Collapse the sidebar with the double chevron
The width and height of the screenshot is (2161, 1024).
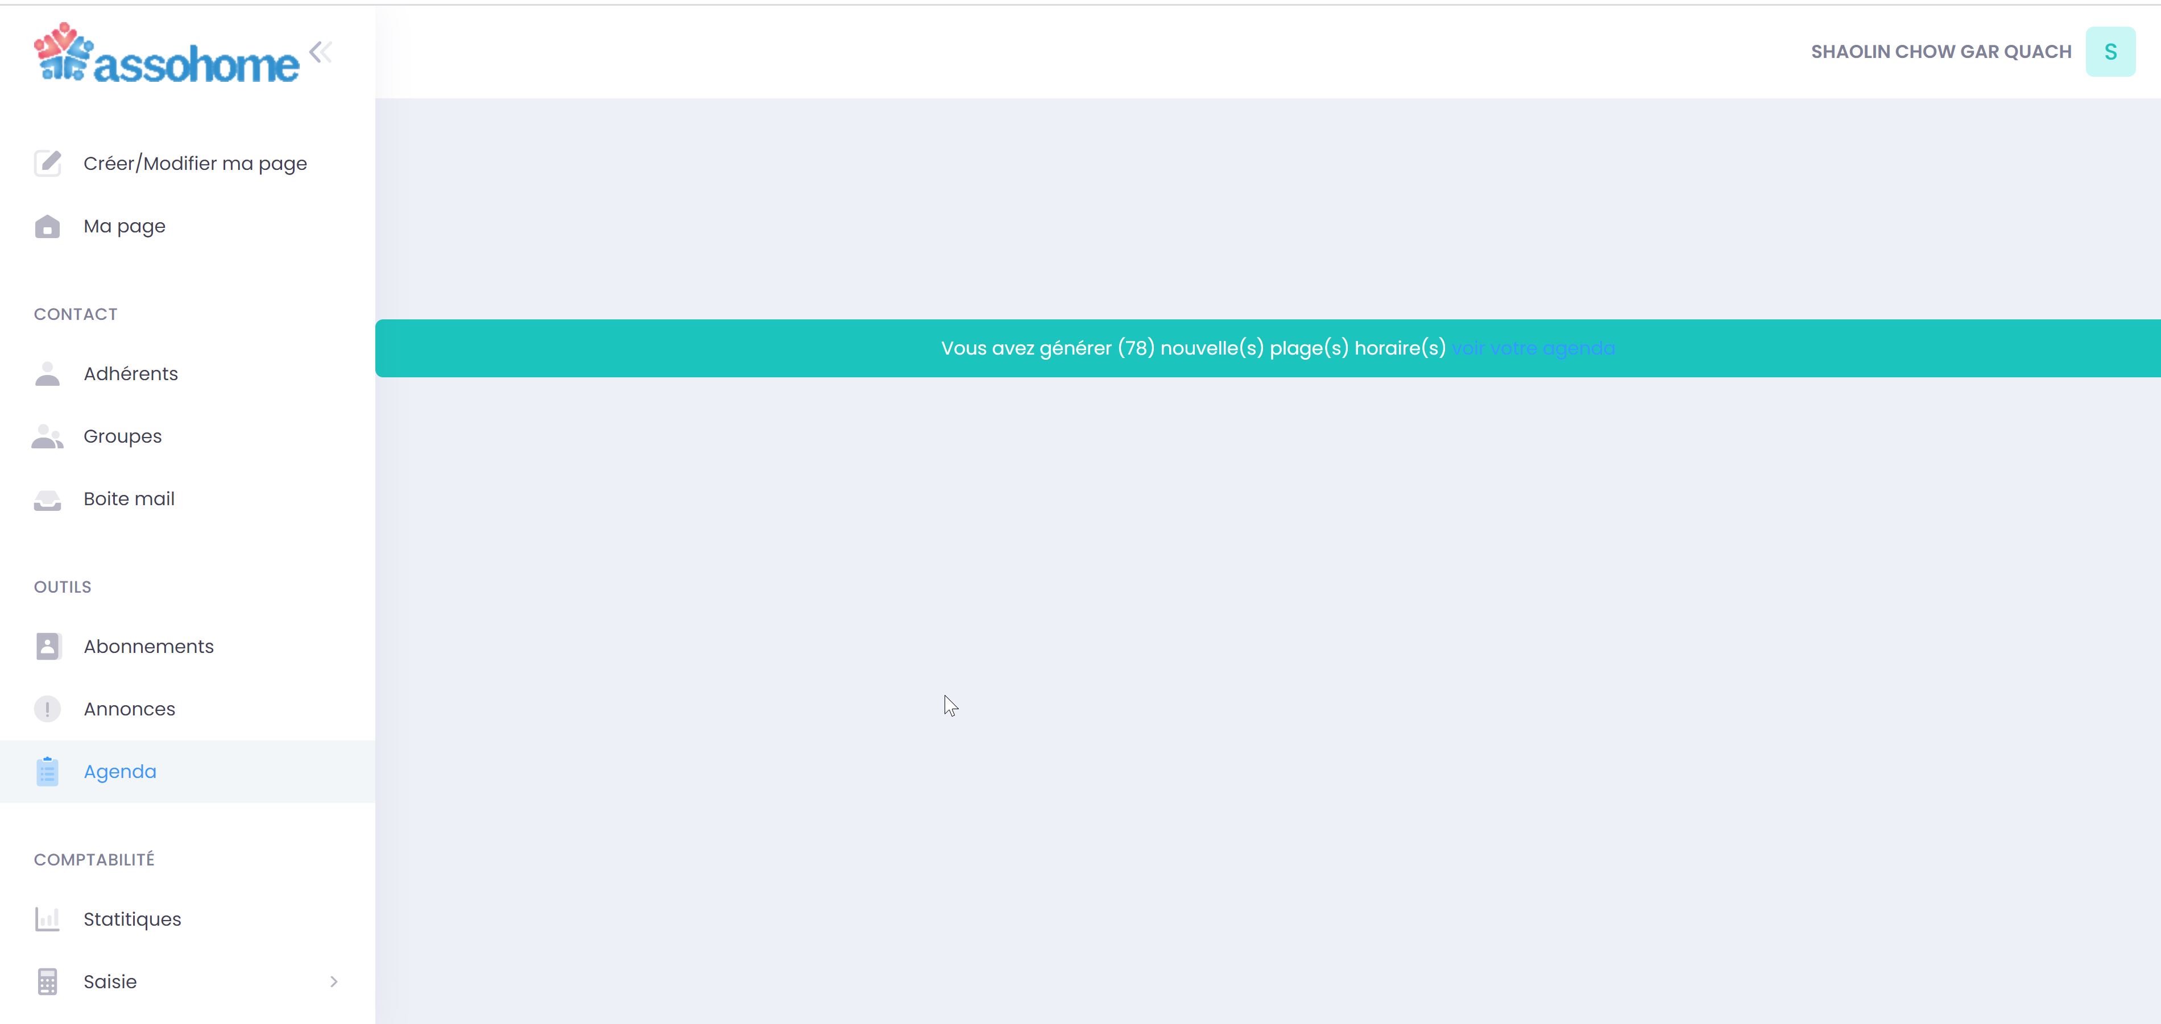(321, 52)
